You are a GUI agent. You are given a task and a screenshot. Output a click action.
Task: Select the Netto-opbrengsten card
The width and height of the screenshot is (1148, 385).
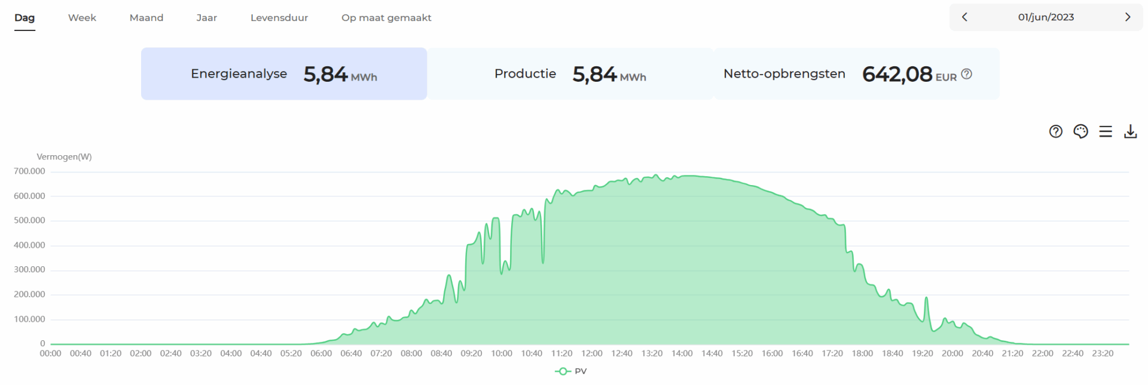point(856,74)
